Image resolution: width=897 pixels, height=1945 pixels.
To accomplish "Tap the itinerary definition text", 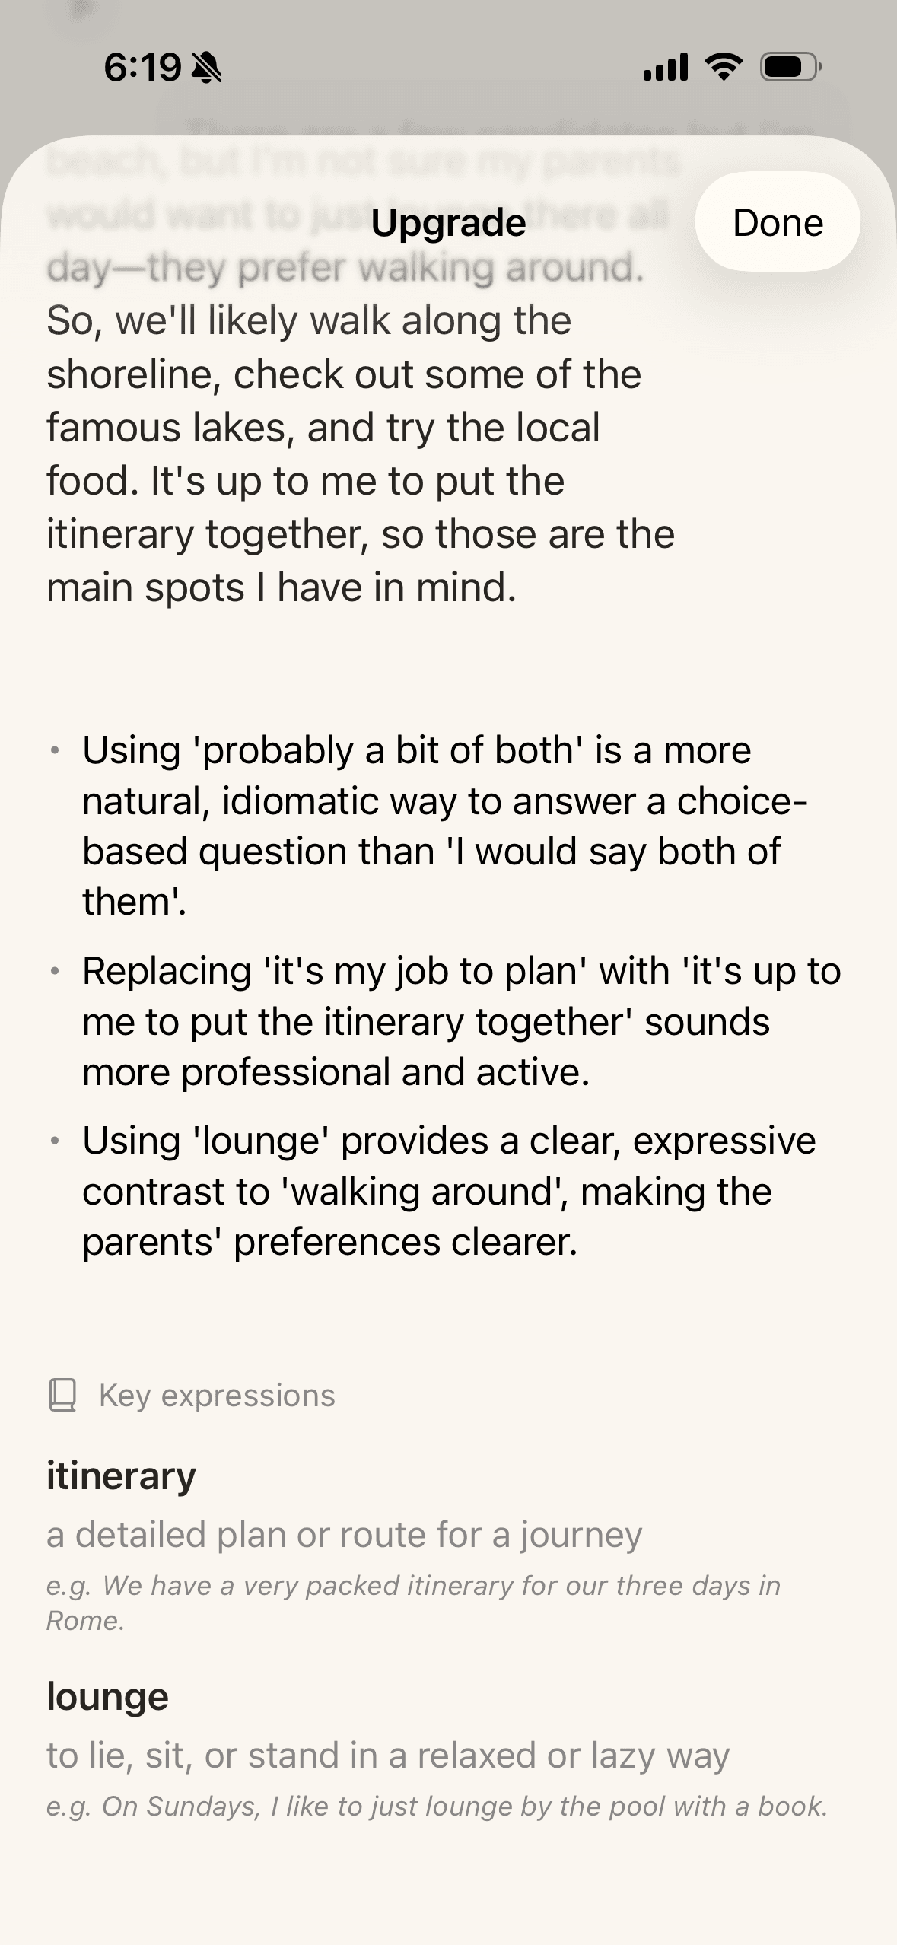I will [344, 1534].
